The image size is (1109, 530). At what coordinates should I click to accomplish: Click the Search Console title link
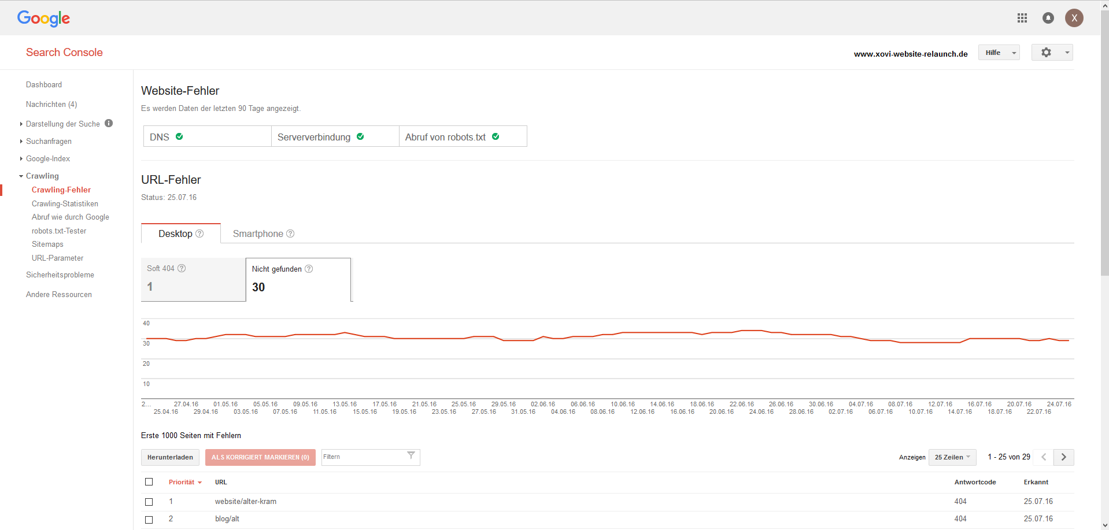64,52
